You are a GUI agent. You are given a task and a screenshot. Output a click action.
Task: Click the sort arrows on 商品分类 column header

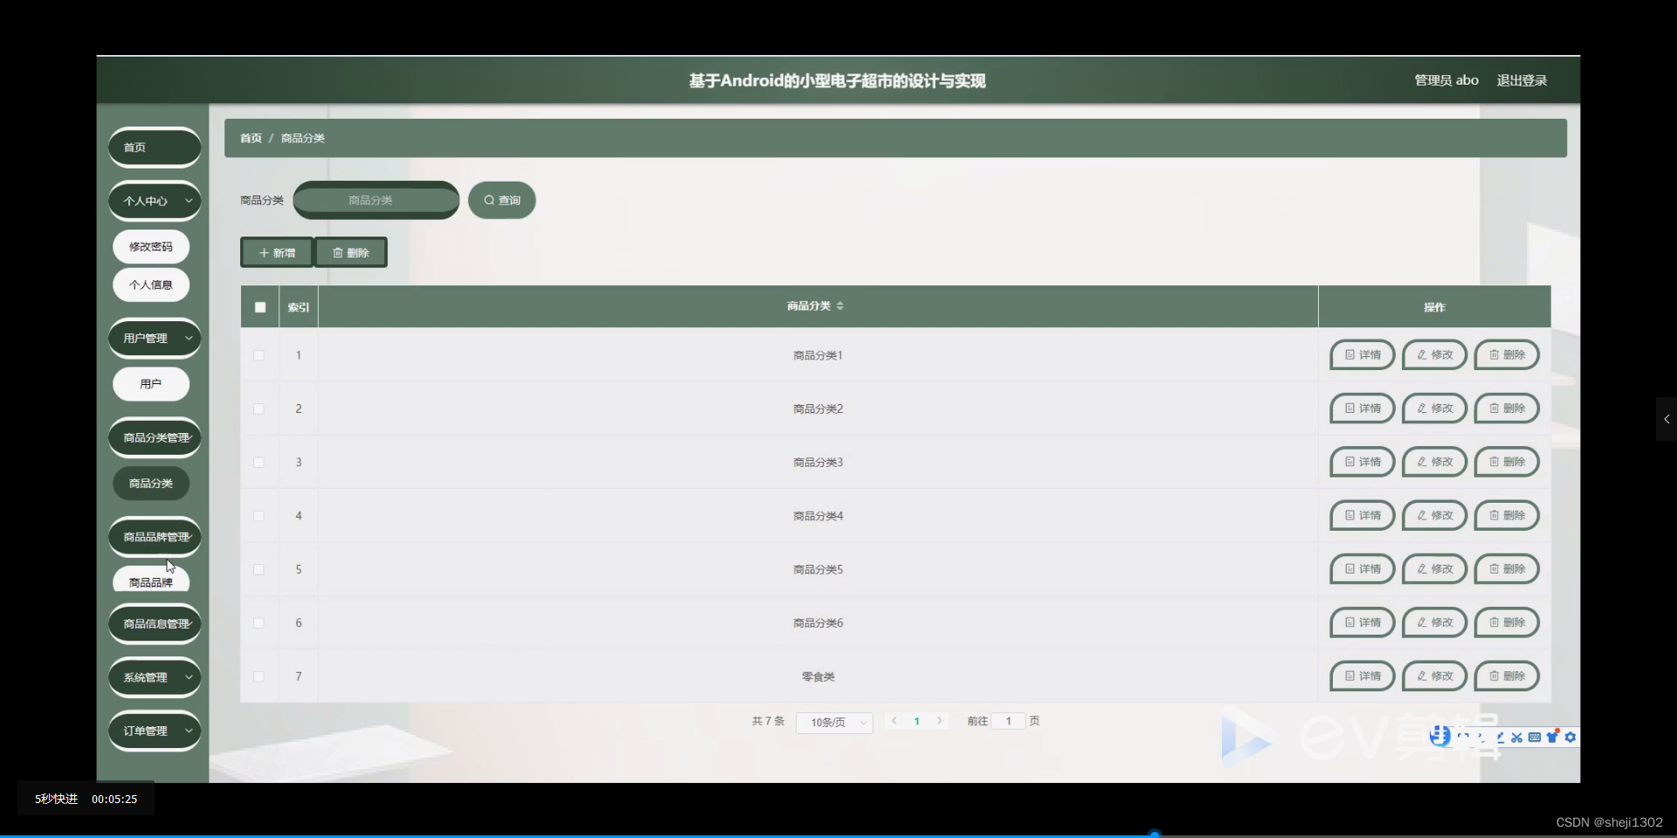coord(840,306)
